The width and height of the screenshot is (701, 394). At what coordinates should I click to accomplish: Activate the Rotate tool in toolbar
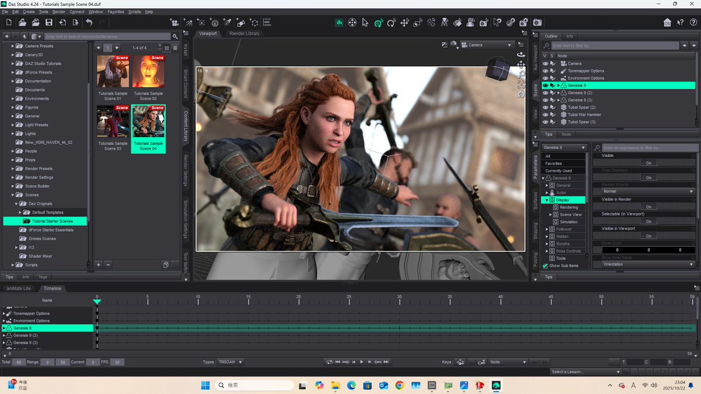click(391, 23)
